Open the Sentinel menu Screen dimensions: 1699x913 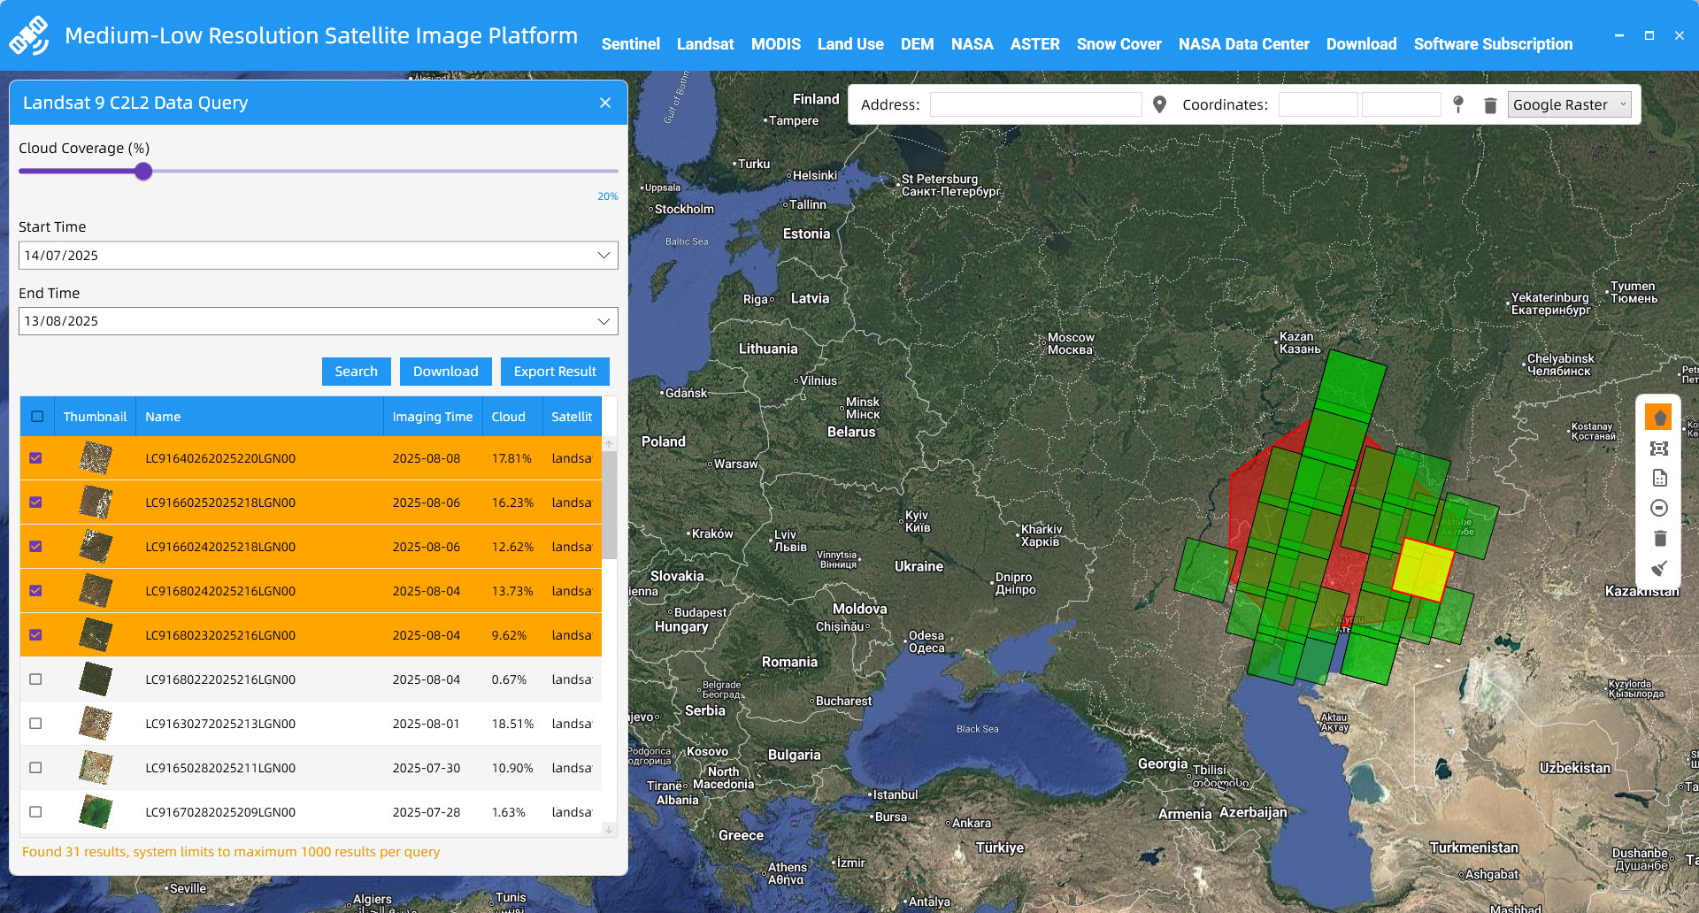pos(631,44)
